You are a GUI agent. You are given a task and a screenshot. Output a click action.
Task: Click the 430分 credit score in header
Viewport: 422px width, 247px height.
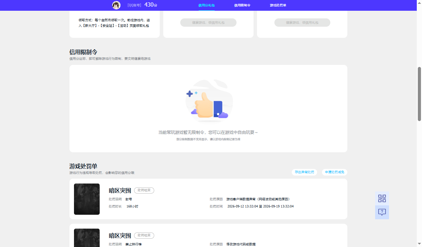tap(151, 5)
